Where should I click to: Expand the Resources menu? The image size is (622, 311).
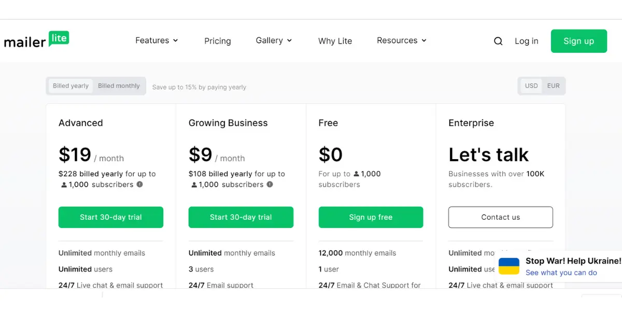pos(402,40)
